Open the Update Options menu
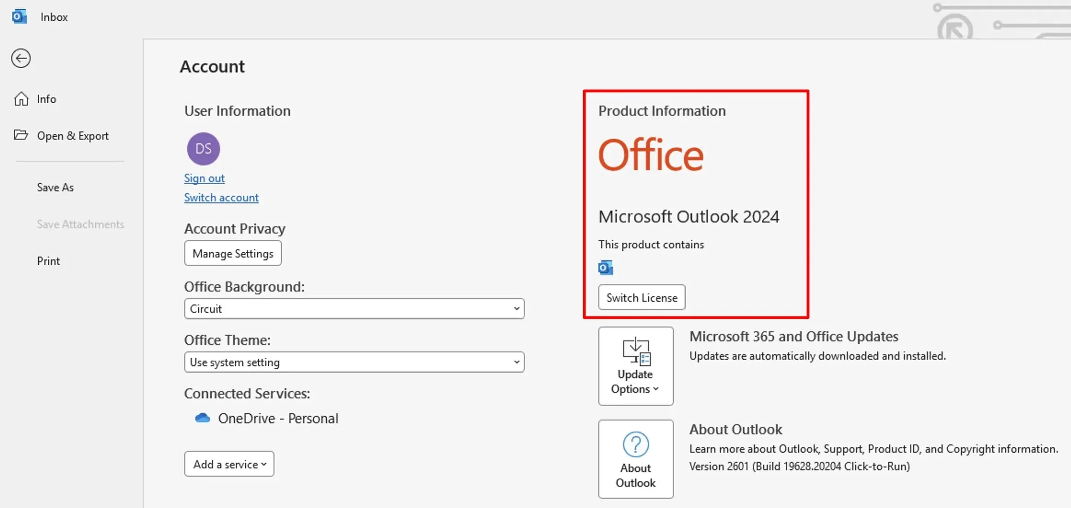 click(636, 366)
